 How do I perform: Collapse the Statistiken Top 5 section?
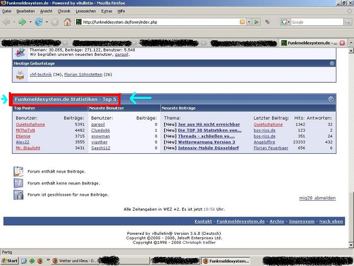click(331, 99)
